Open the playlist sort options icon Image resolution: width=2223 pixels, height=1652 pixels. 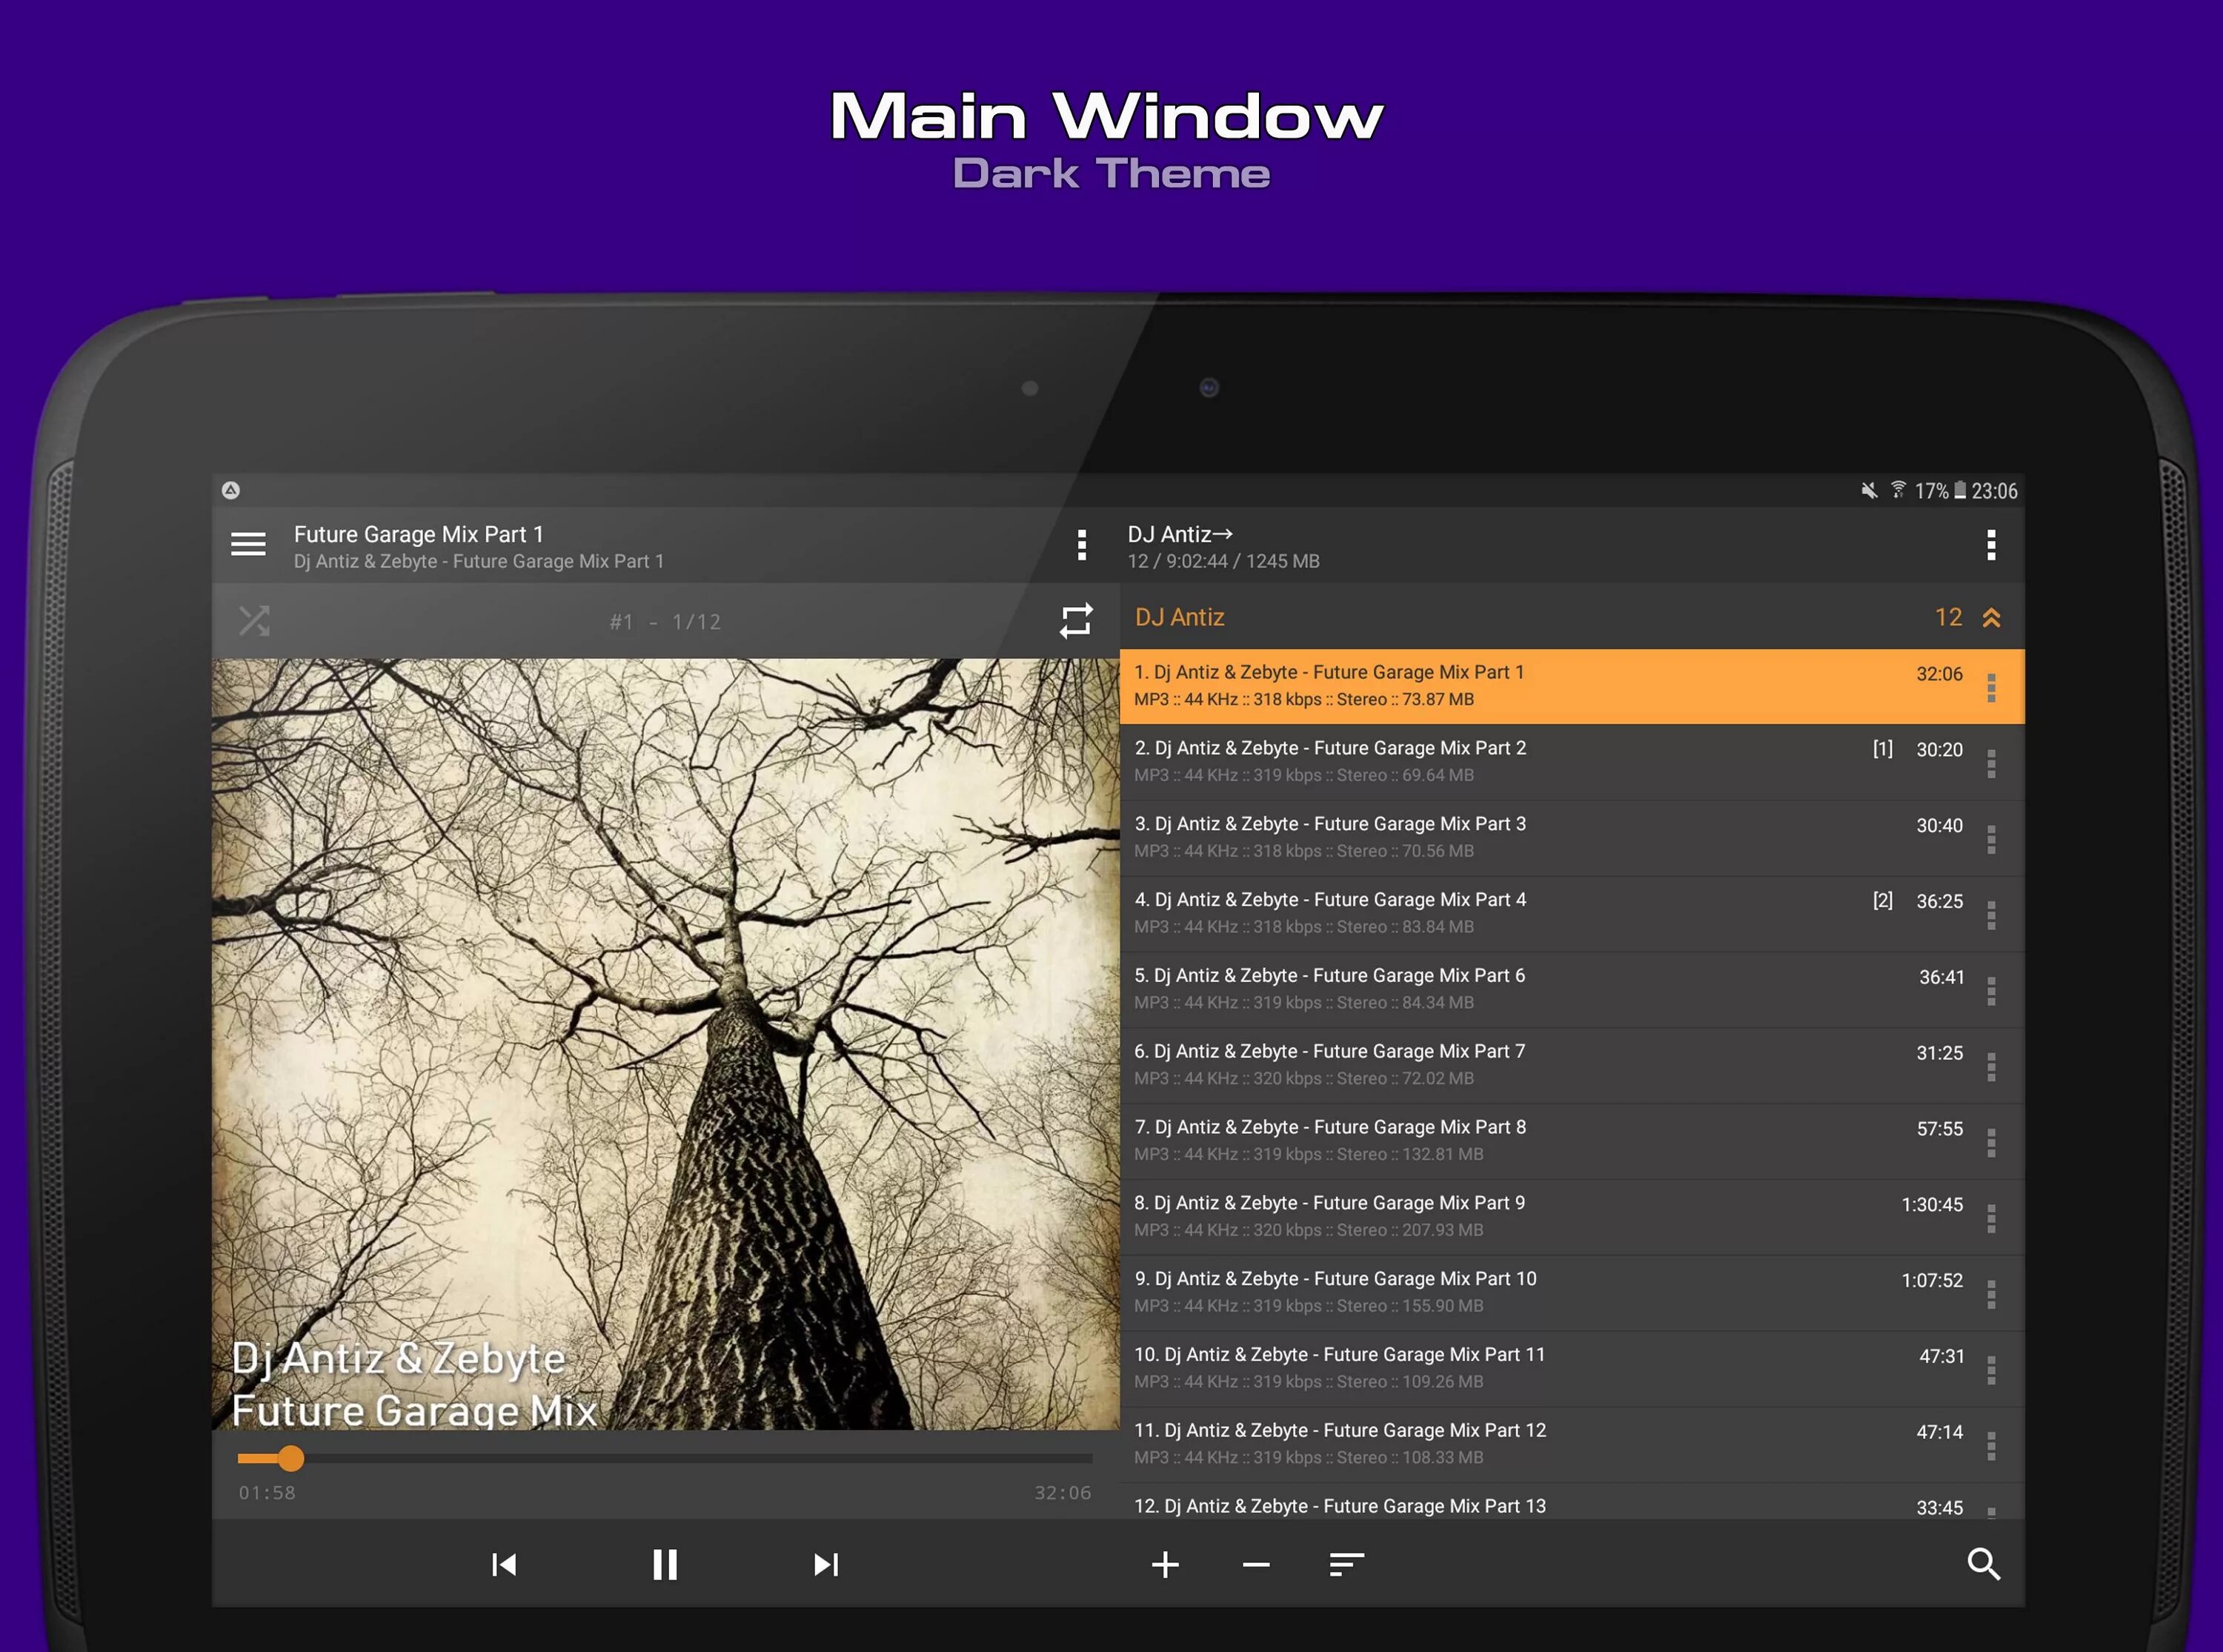tap(1346, 1564)
